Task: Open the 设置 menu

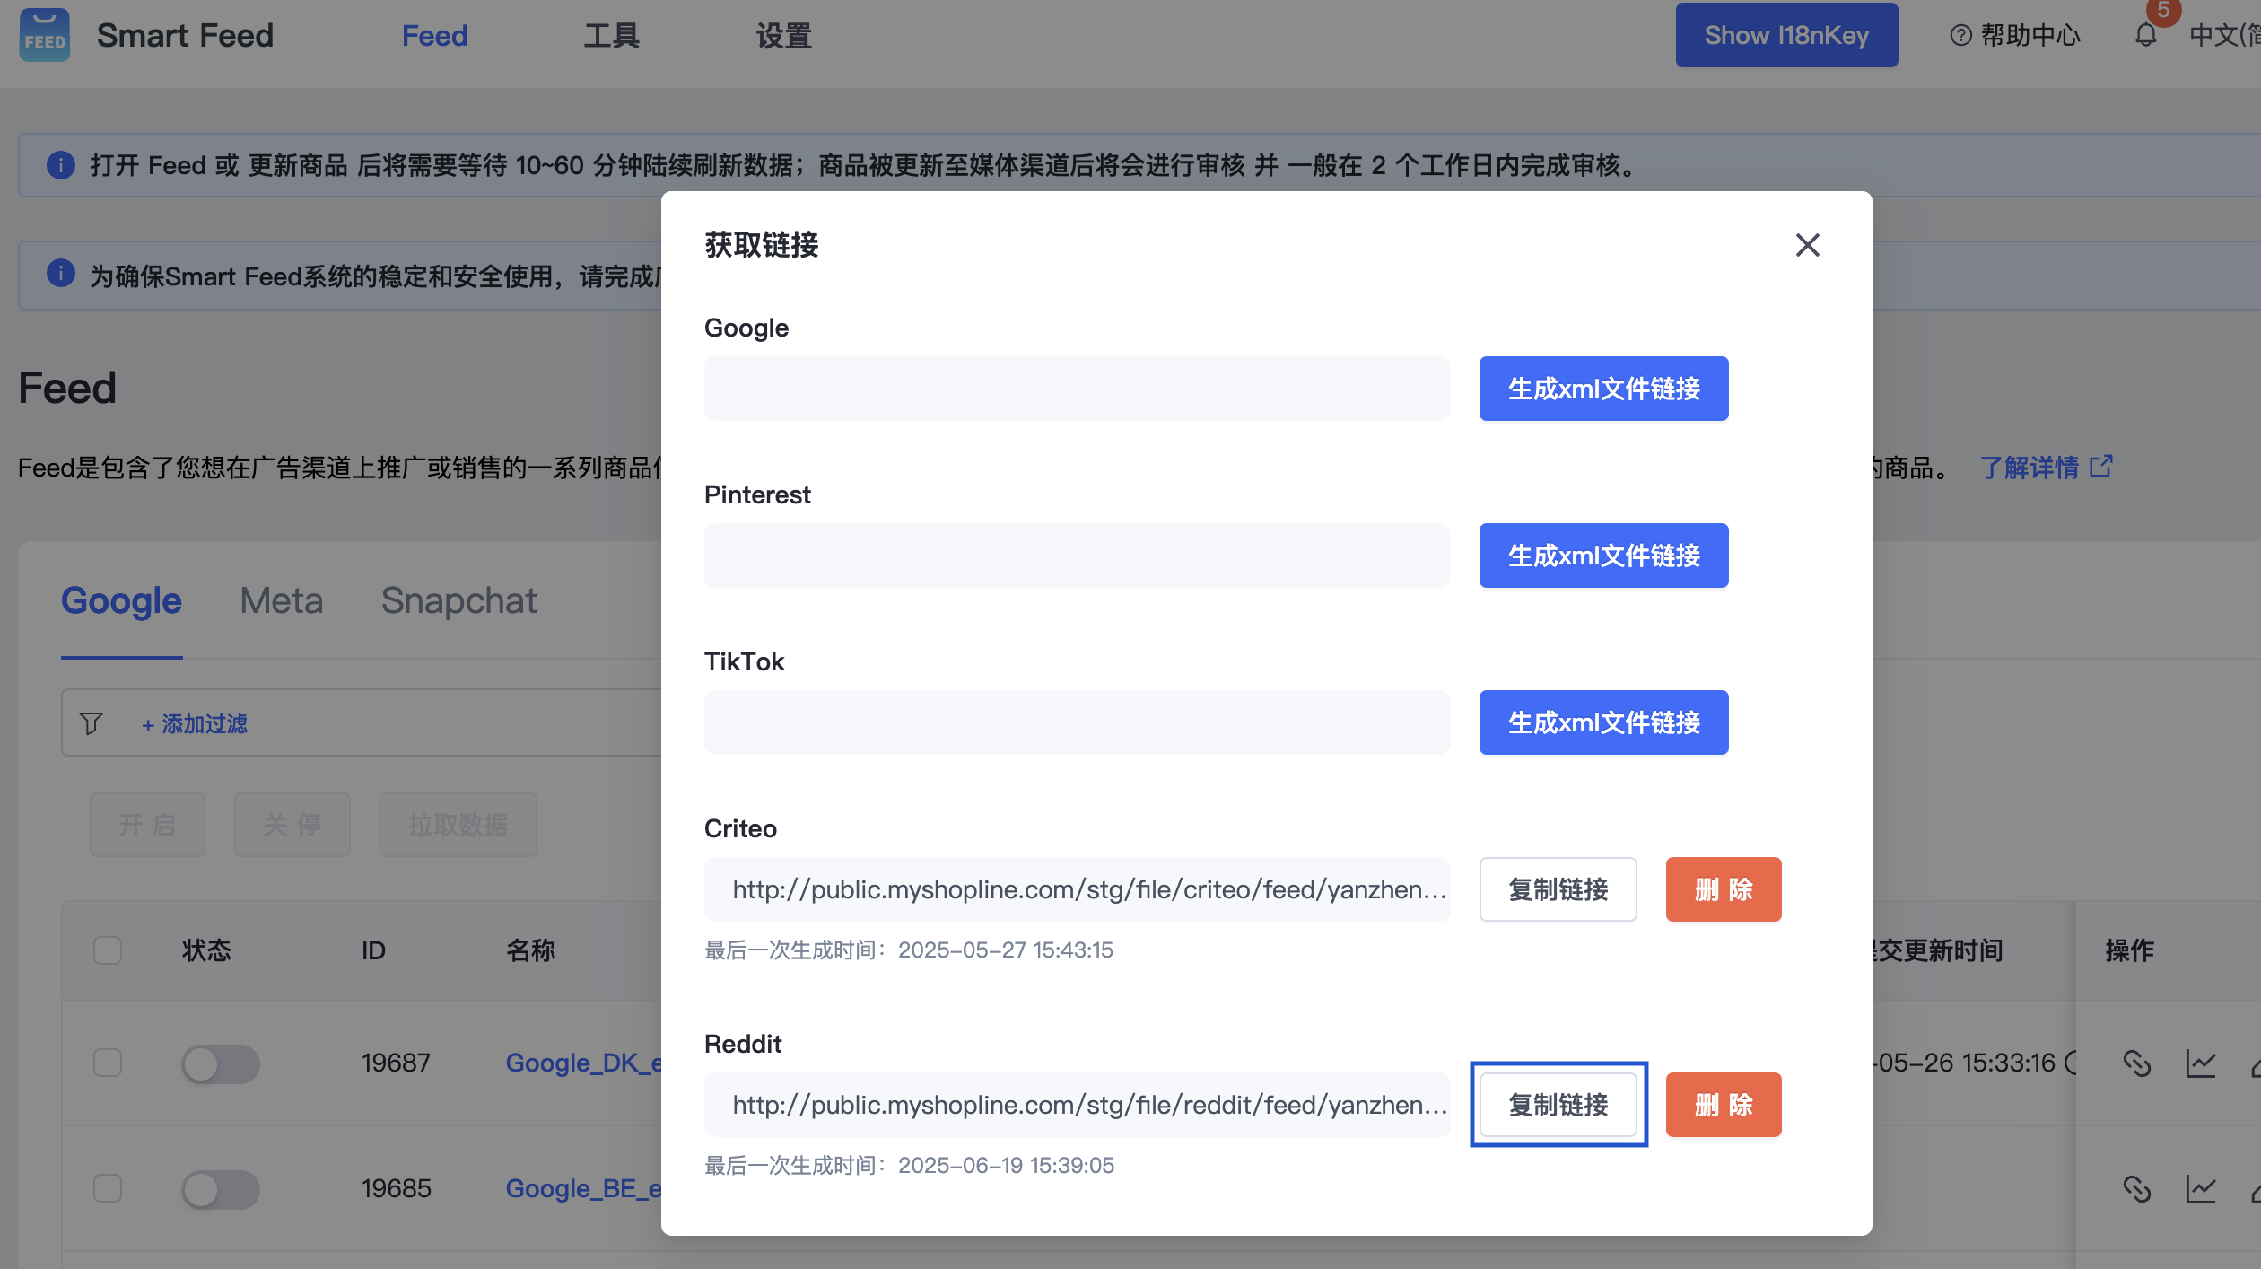Action: [x=783, y=35]
